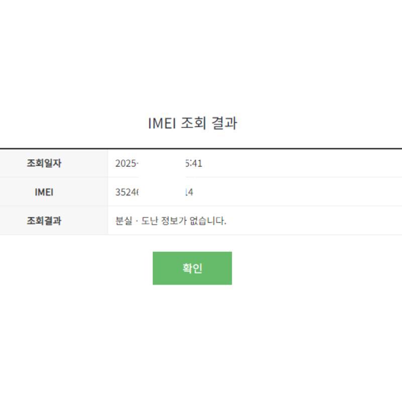Click the time ending 5:41
Screen dimensions: 402x402
tap(194, 163)
